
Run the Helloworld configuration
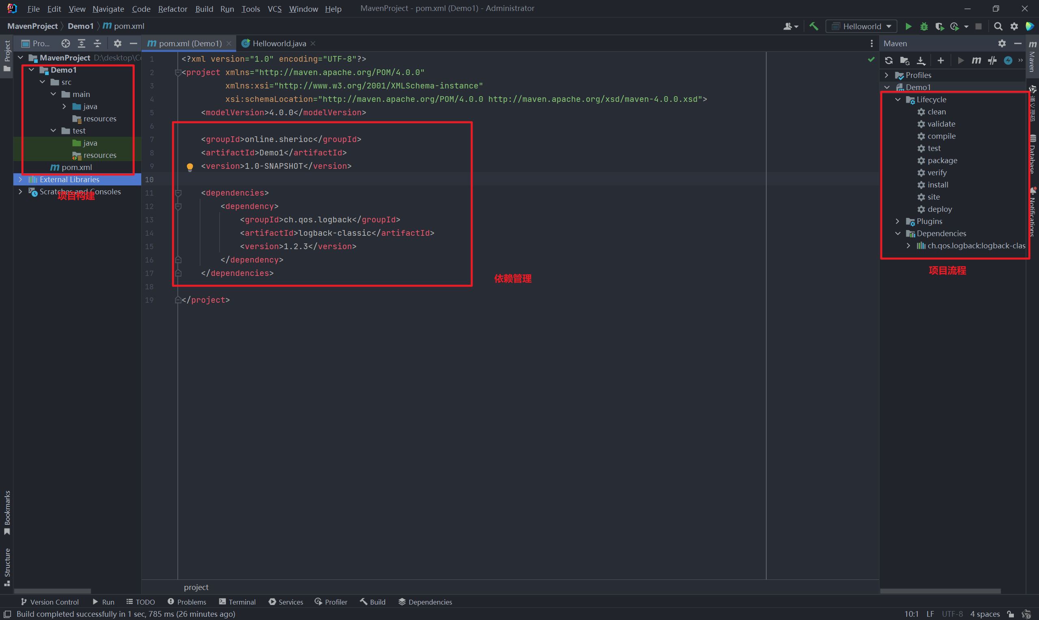click(x=908, y=26)
